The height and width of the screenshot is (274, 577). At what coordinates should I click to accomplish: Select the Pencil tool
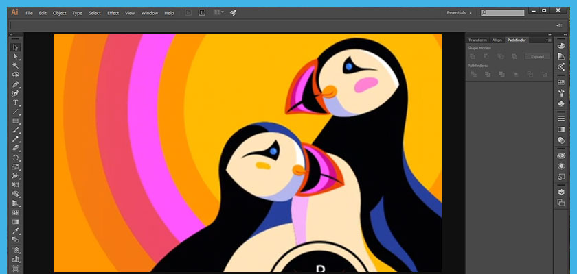click(x=15, y=139)
